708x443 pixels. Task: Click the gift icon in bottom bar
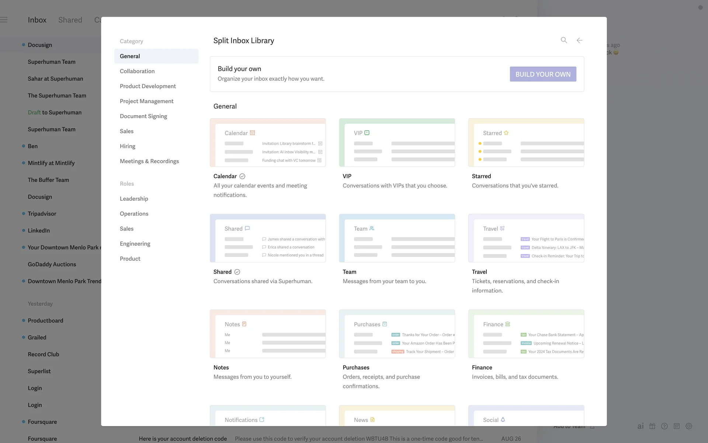[x=652, y=426]
